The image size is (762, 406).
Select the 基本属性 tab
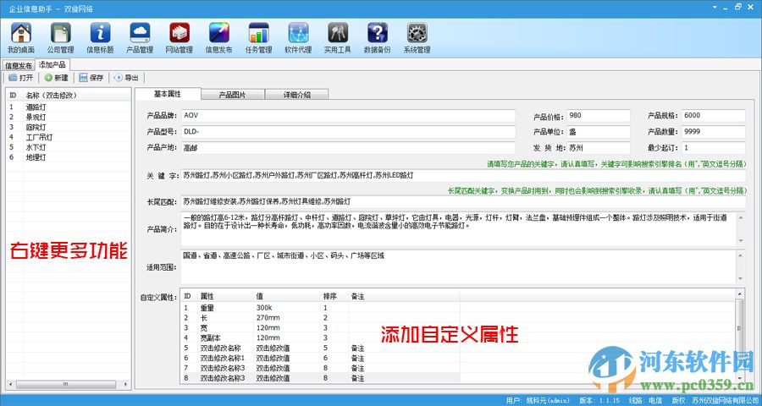(168, 94)
